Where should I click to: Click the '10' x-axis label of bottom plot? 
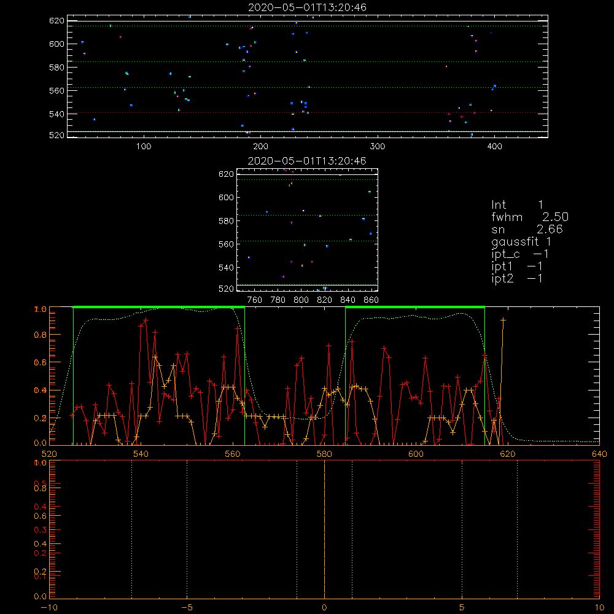click(x=599, y=607)
